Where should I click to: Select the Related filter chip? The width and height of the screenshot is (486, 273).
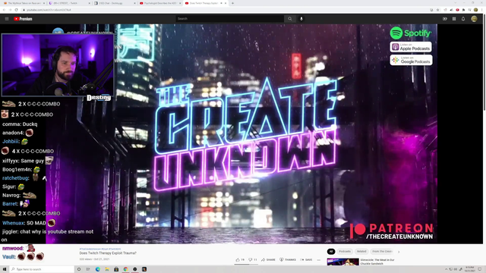click(x=361, y=251)
